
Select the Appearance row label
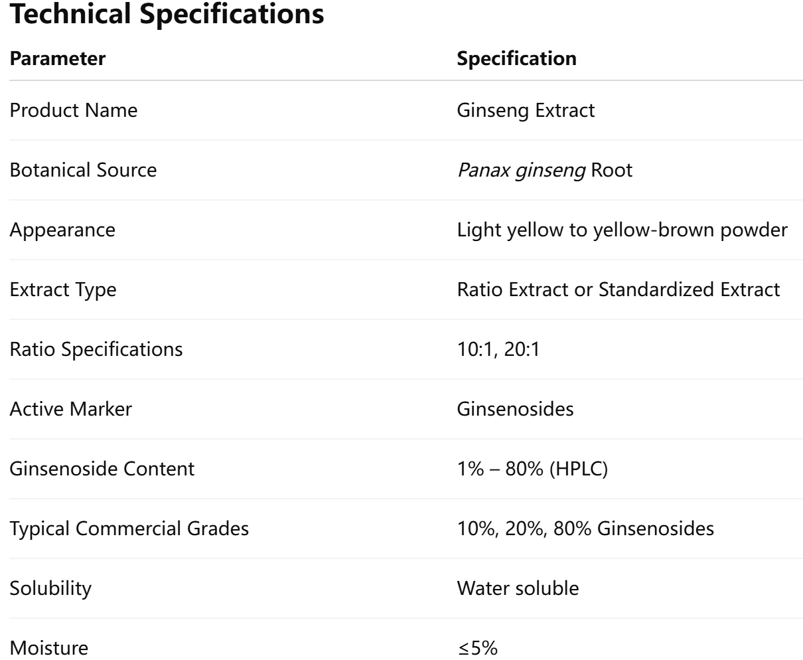[x=62, y=230]
